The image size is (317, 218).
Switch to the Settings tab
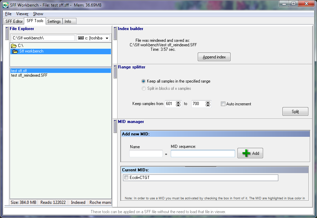(x=54, y=21)
